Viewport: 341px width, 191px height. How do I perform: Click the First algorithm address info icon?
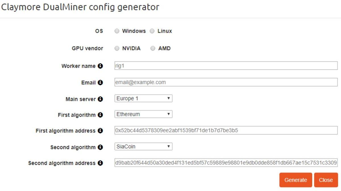[x=100, y=131]
